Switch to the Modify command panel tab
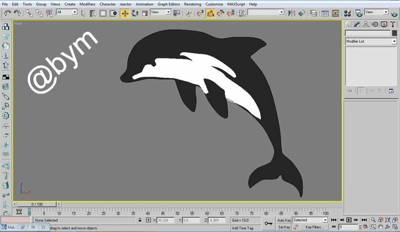 coord(357,24)
